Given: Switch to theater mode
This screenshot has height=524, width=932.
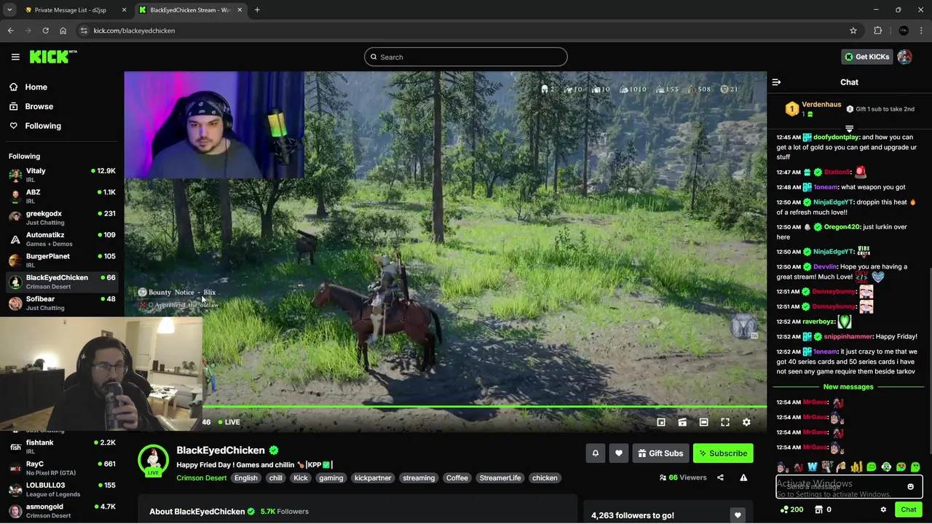Looking at the screenshot, I should click(x=703, y=422).
